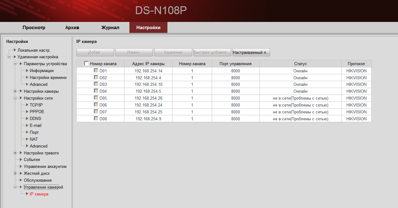Click the Измен. button
Viewport: 398px width, 208px height.
pos(134,52)
